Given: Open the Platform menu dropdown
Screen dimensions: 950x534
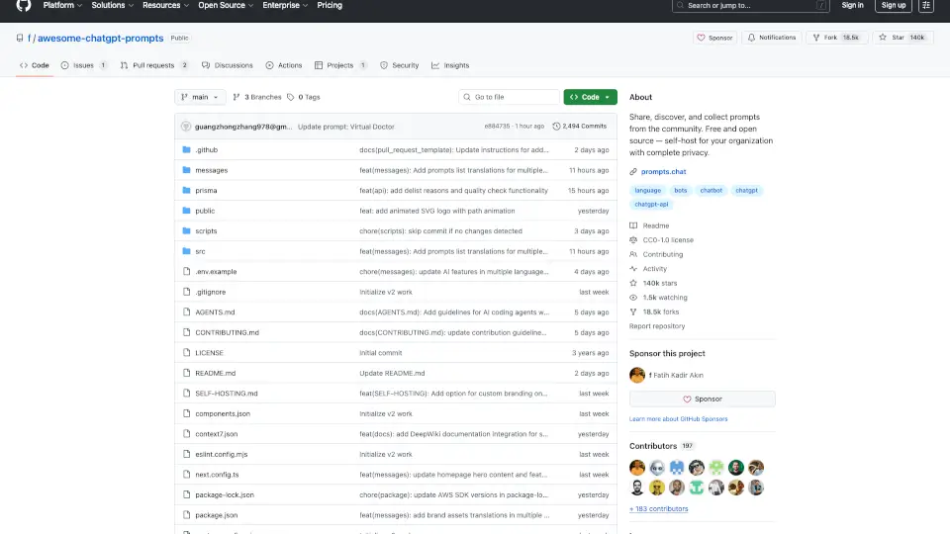Looking at the screenshot, I should pyautogui.click(x=62, y=6).
